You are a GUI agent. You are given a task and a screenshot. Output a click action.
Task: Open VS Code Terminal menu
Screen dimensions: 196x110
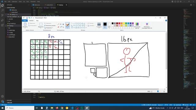click(x=33, y=2)
